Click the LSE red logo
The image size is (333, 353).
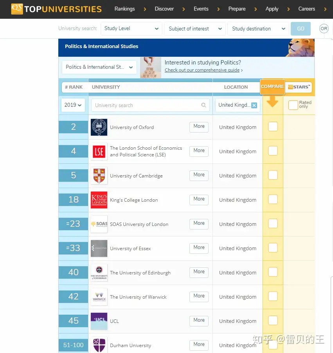point(99,152)
